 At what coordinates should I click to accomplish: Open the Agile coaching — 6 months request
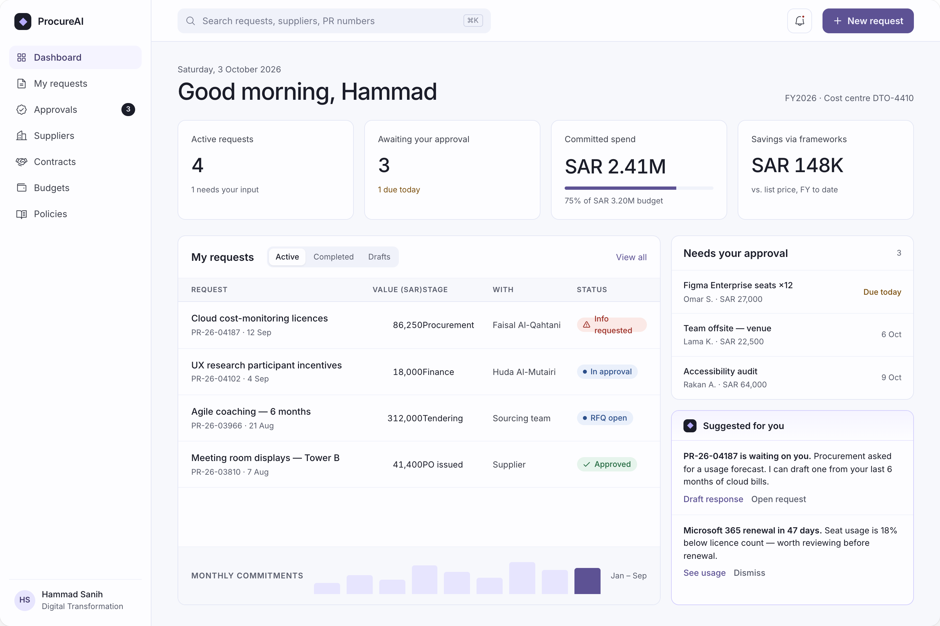(419, 418)
